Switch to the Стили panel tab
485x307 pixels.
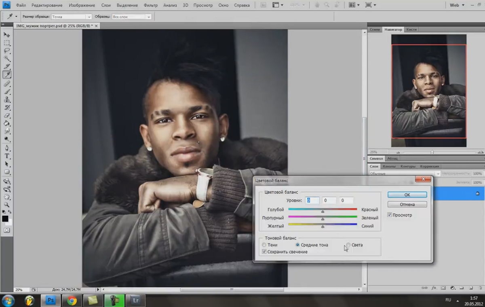[x=375, y=30]
